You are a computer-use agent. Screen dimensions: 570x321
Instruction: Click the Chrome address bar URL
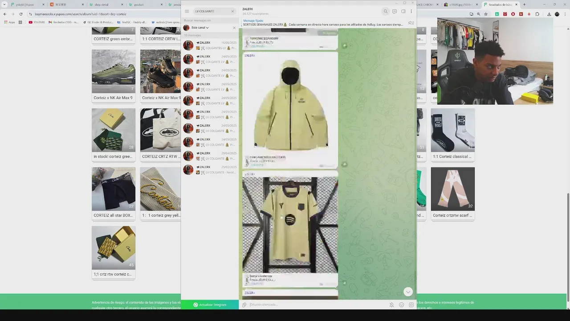tap(80, 14)
